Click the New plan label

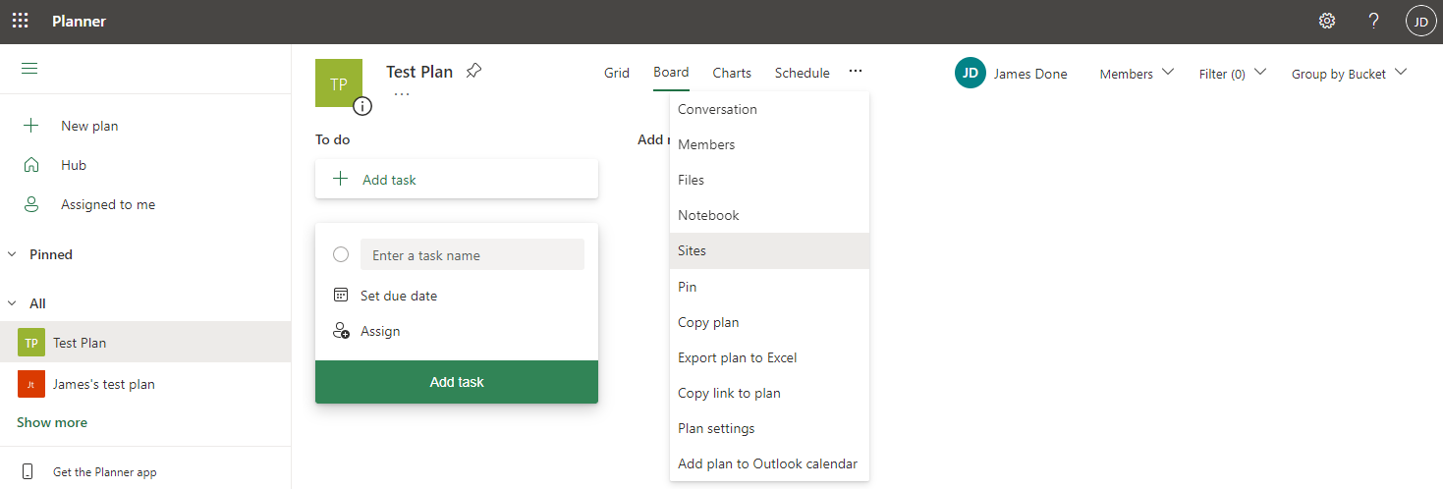(x=89, y=126)
